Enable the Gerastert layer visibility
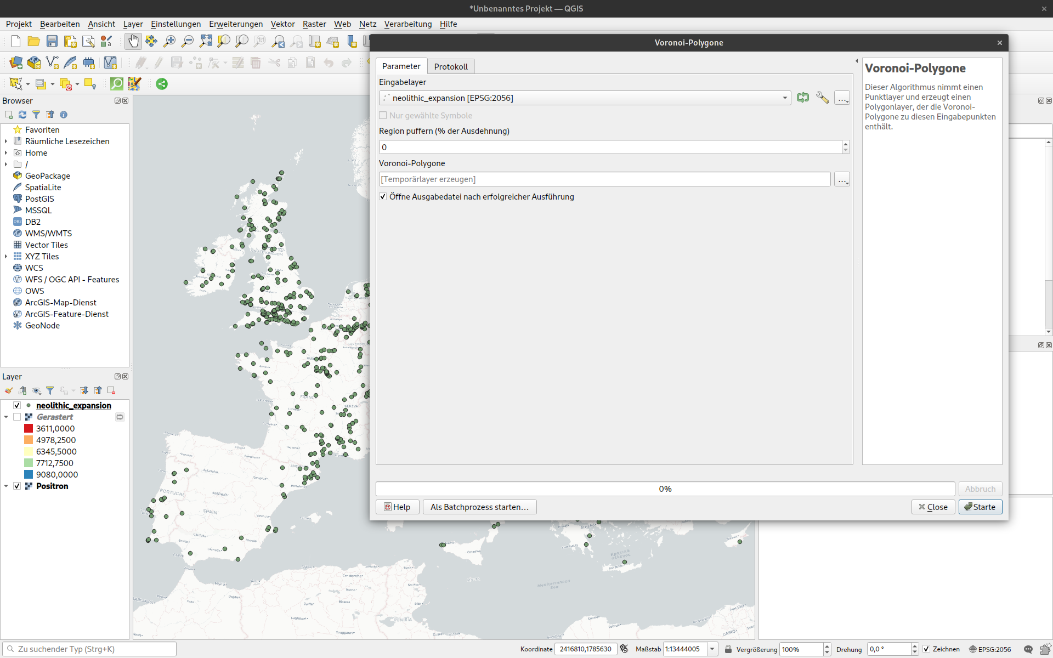This screenshot has width=1053, height=658. click(17, 417)
